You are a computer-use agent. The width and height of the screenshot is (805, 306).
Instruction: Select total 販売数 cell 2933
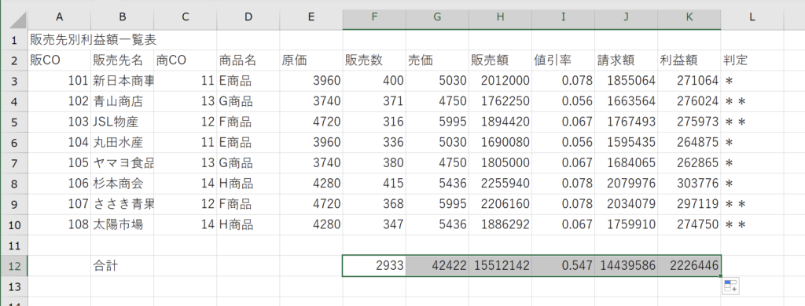374,265
